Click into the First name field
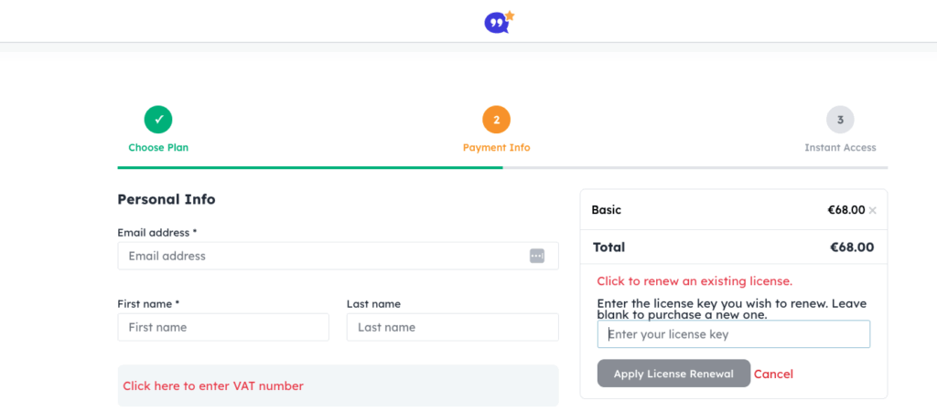This screenshot has height=411, width=937. point(223,327)
